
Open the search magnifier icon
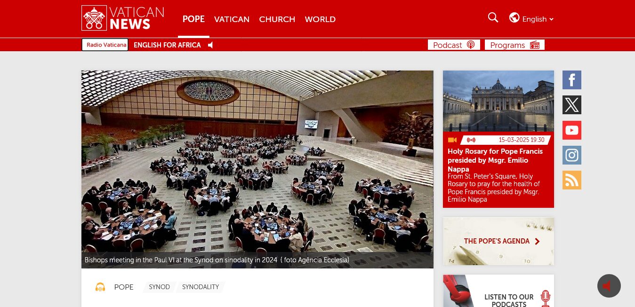(493, 18)
